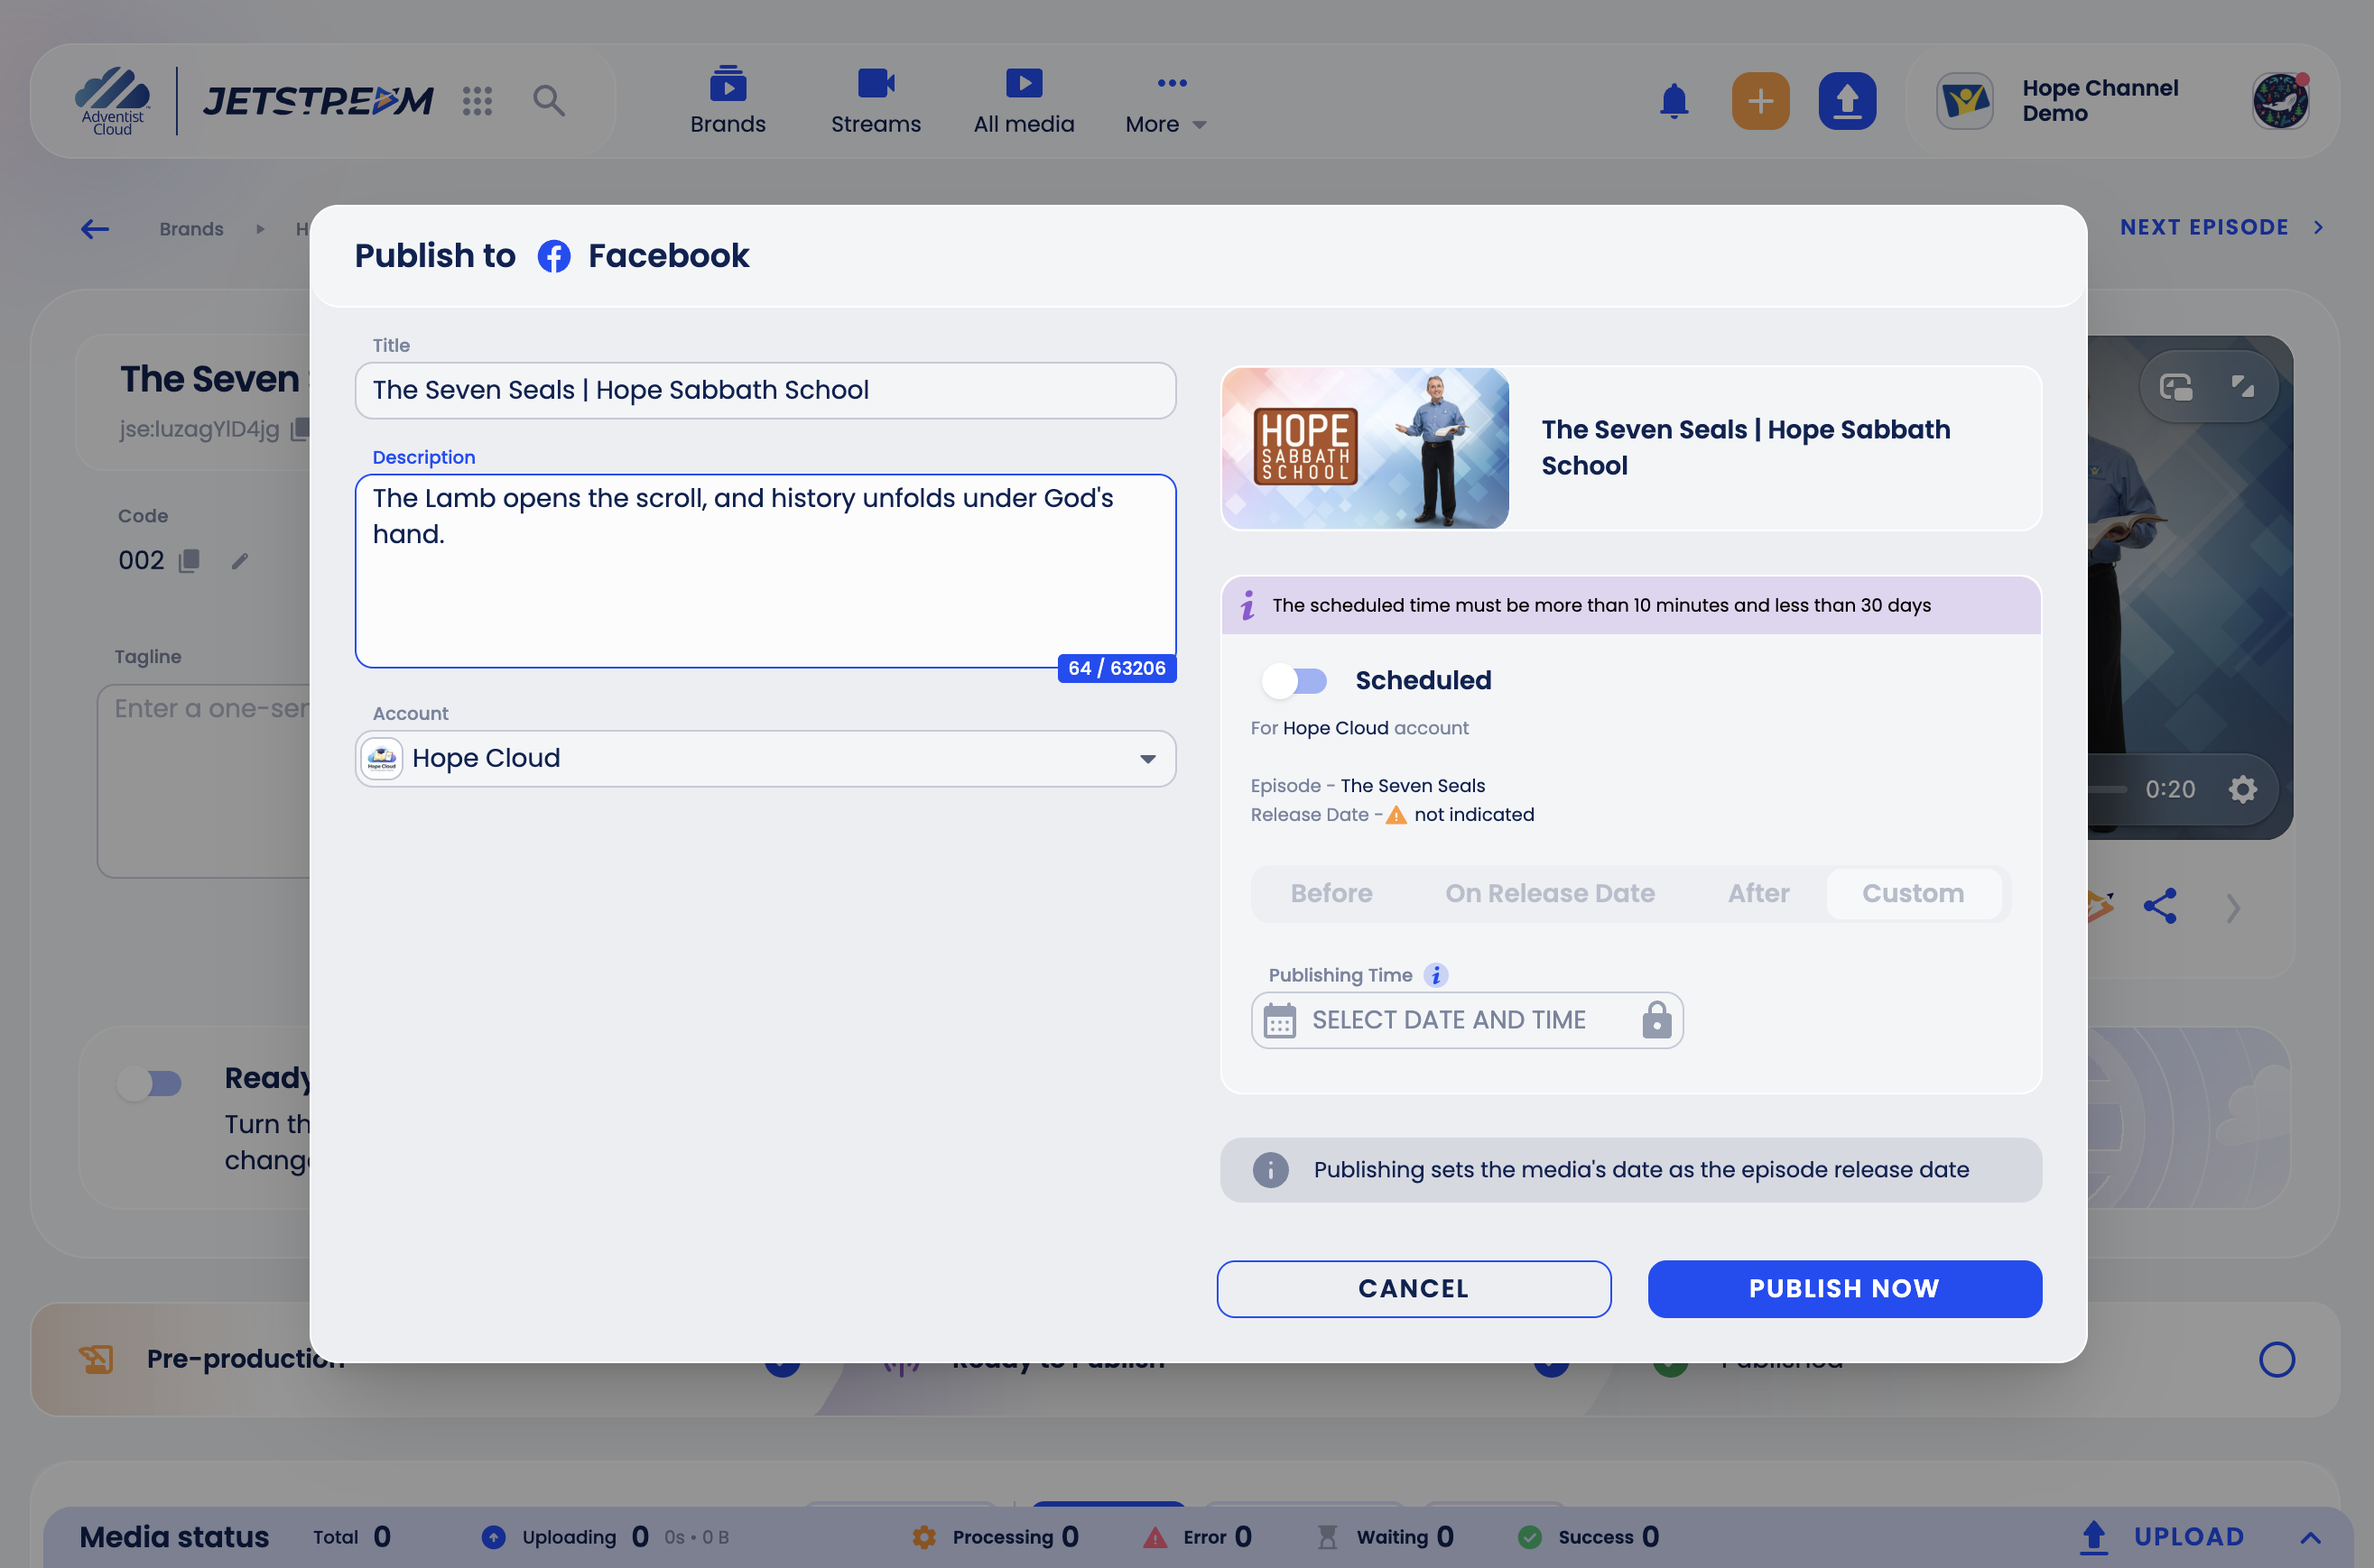2374x1568 pixels.
Task: Go back using the left arrow
Action: pos(95,229)
